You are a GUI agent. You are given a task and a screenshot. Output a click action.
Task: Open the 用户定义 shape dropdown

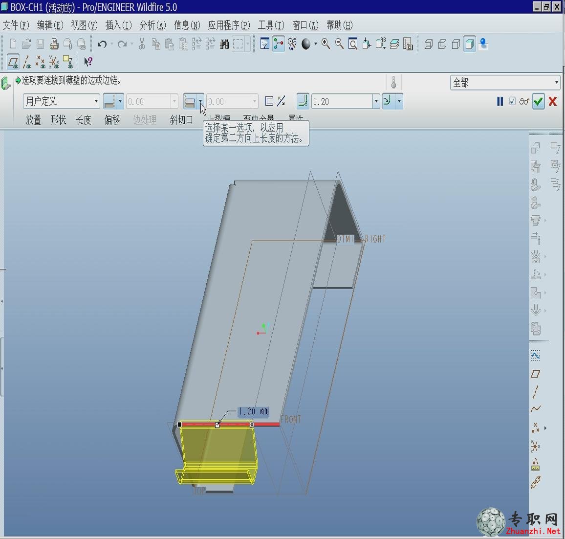61,101
